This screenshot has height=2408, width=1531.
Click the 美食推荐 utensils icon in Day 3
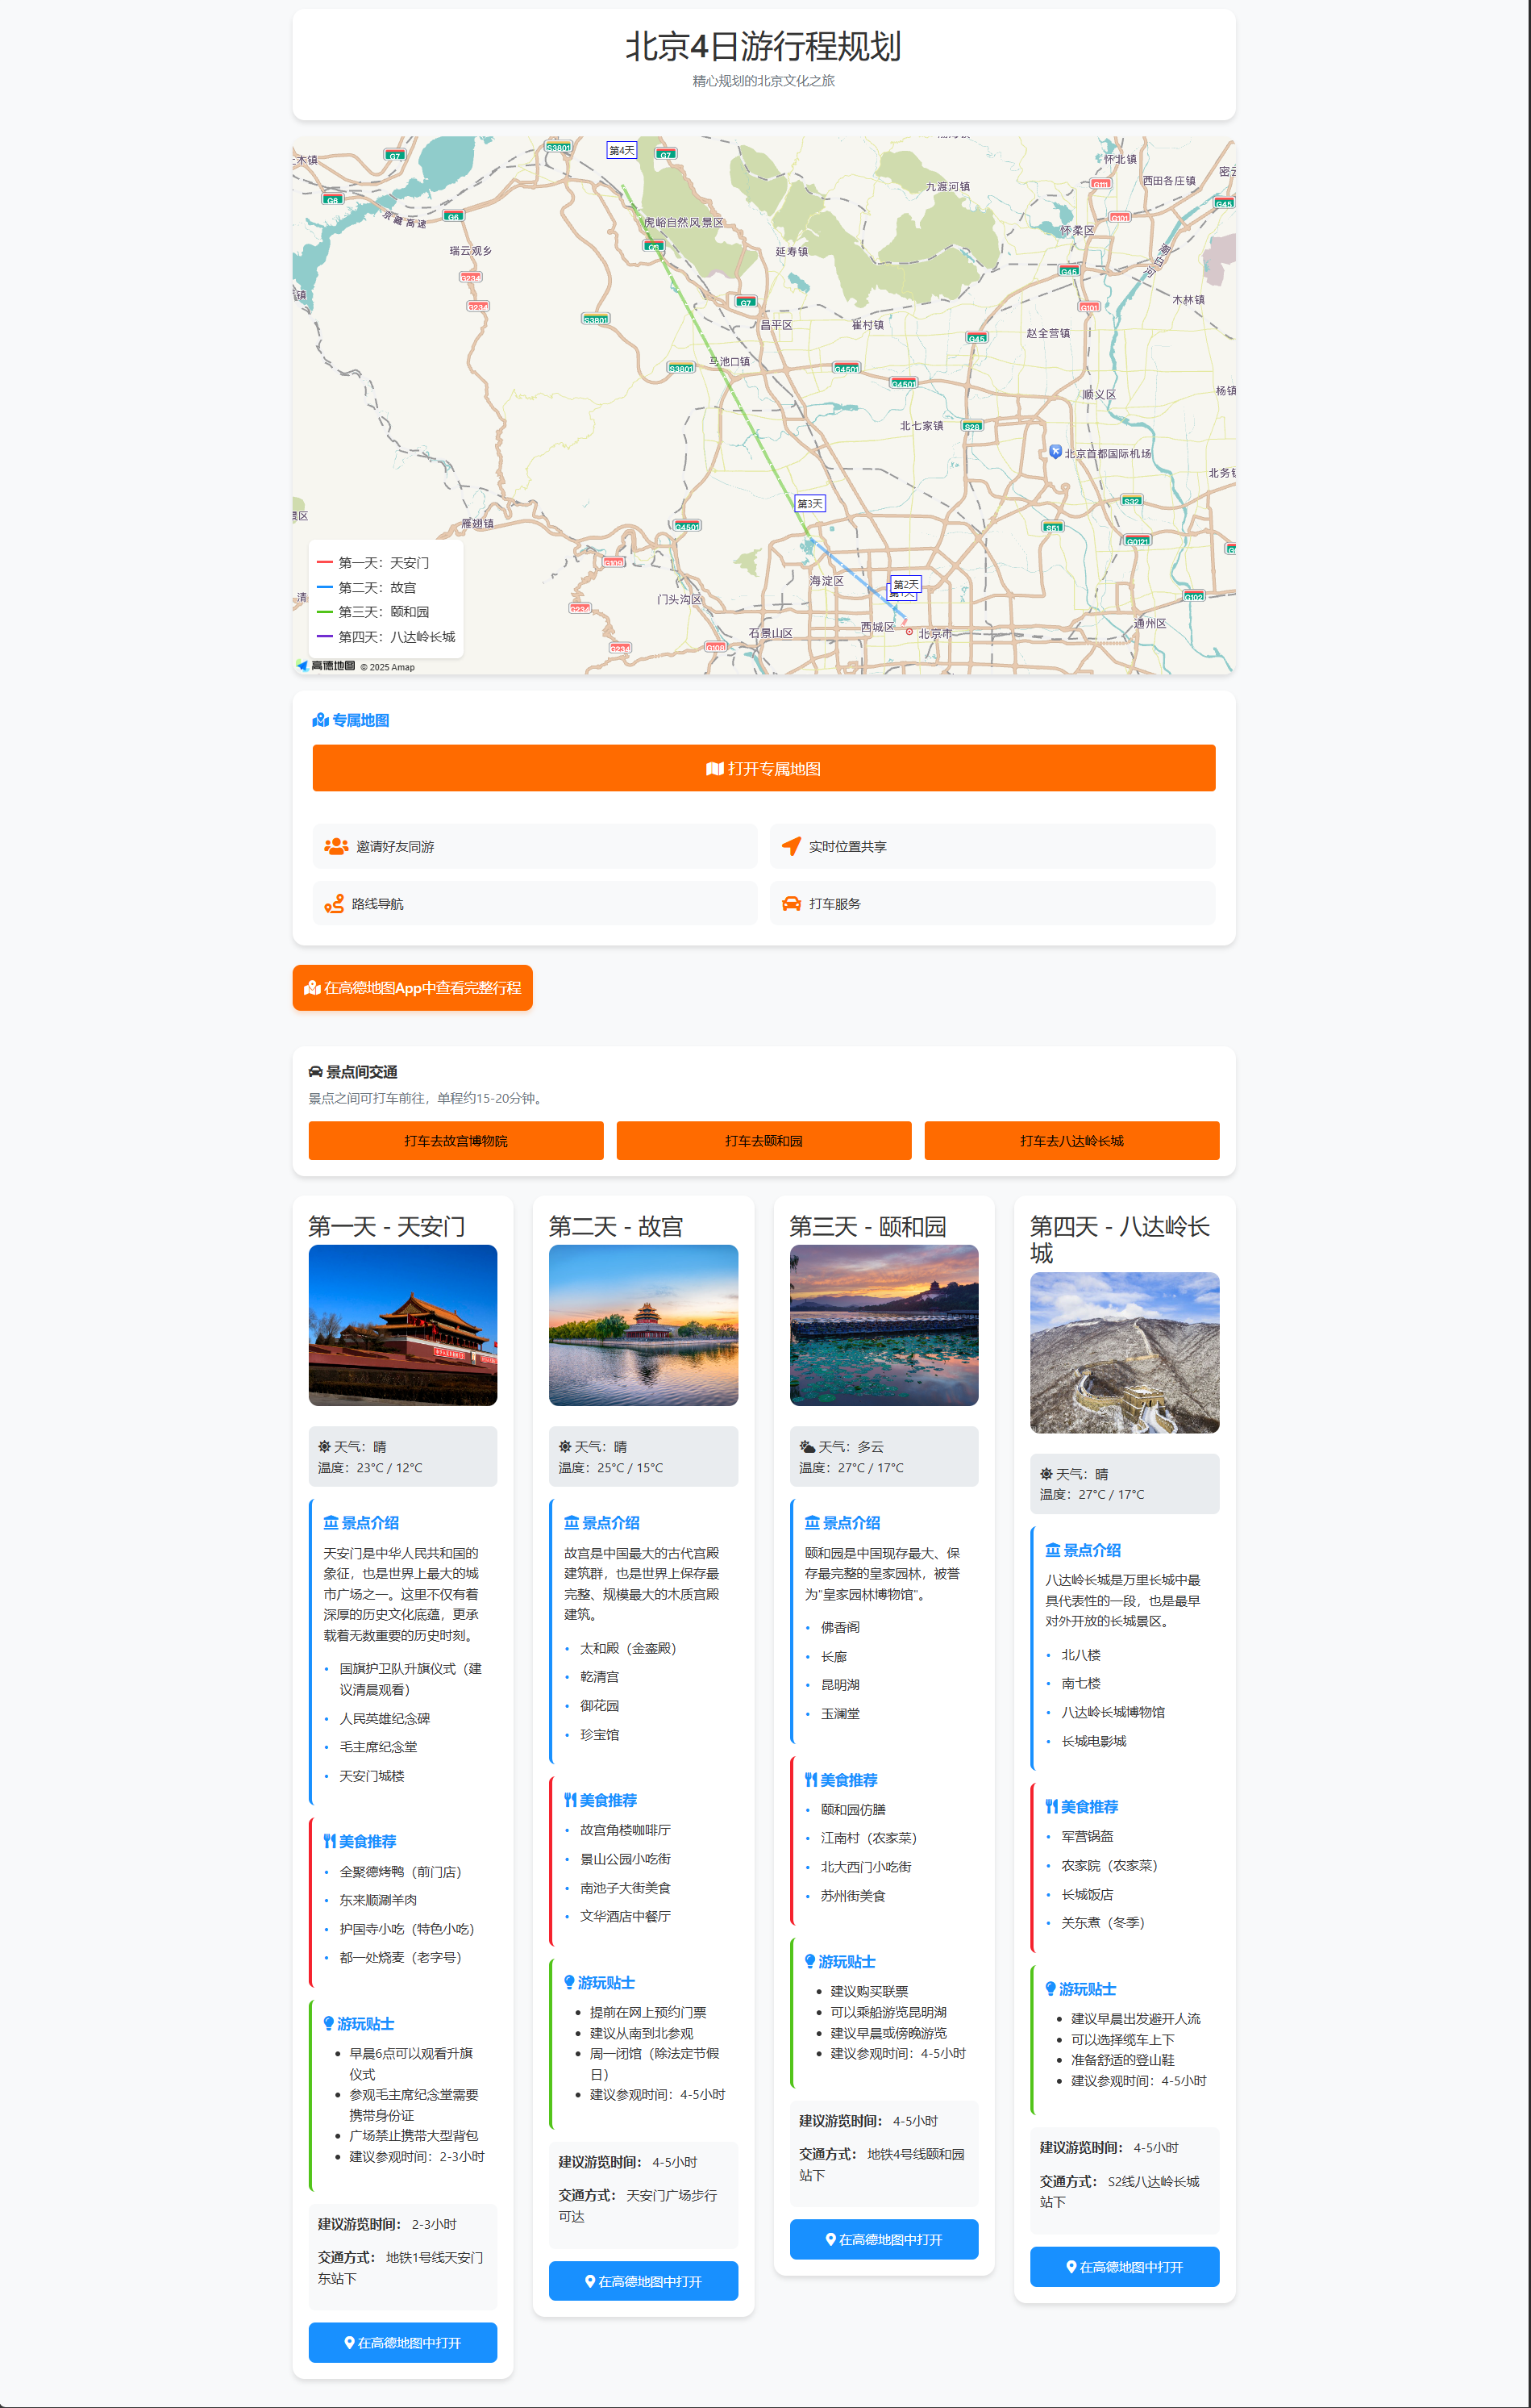click(x=810, y=1780)
